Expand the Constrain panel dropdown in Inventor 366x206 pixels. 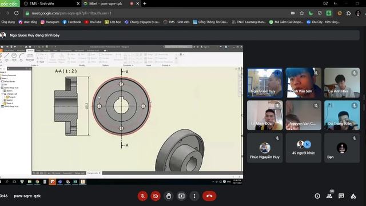pyautogui.click(x=128, y=65)
